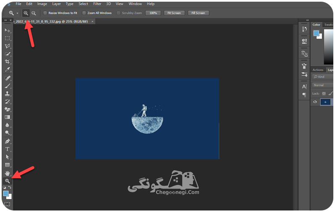Pick the Hand tool
The image size is (335, 213).
tap(7, 173)
